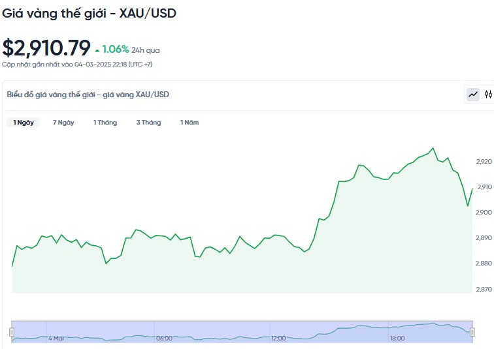Switch to the candlestick chart icon
This screenshot has height=349, width=494.
point(488,95)
